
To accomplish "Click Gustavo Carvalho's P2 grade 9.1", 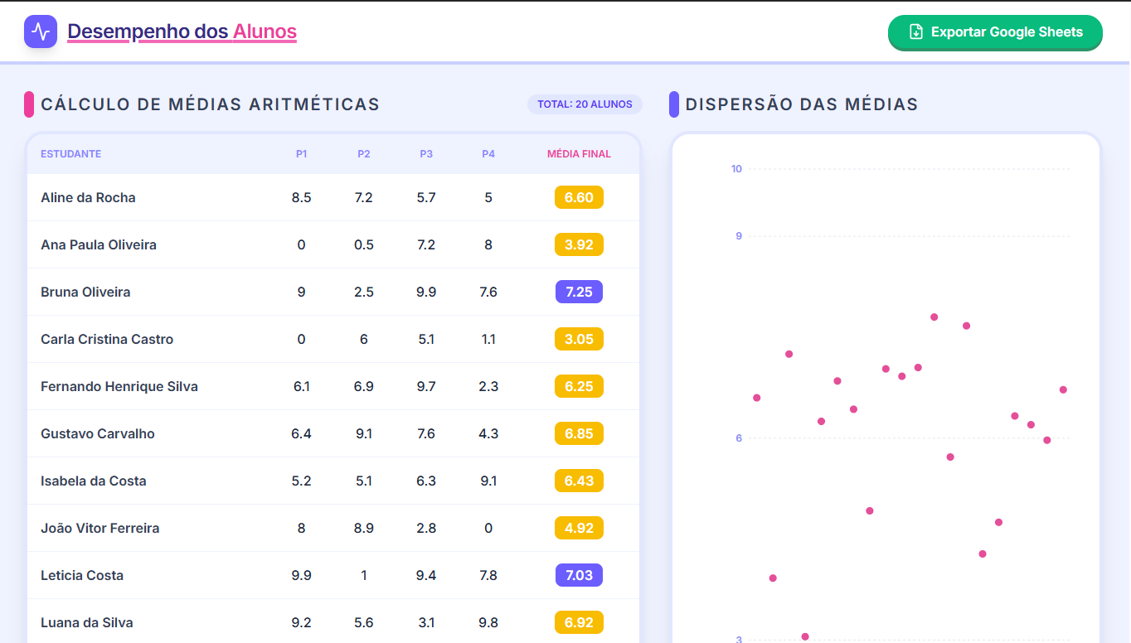I will pyautogui.click(x=364, y=433).
